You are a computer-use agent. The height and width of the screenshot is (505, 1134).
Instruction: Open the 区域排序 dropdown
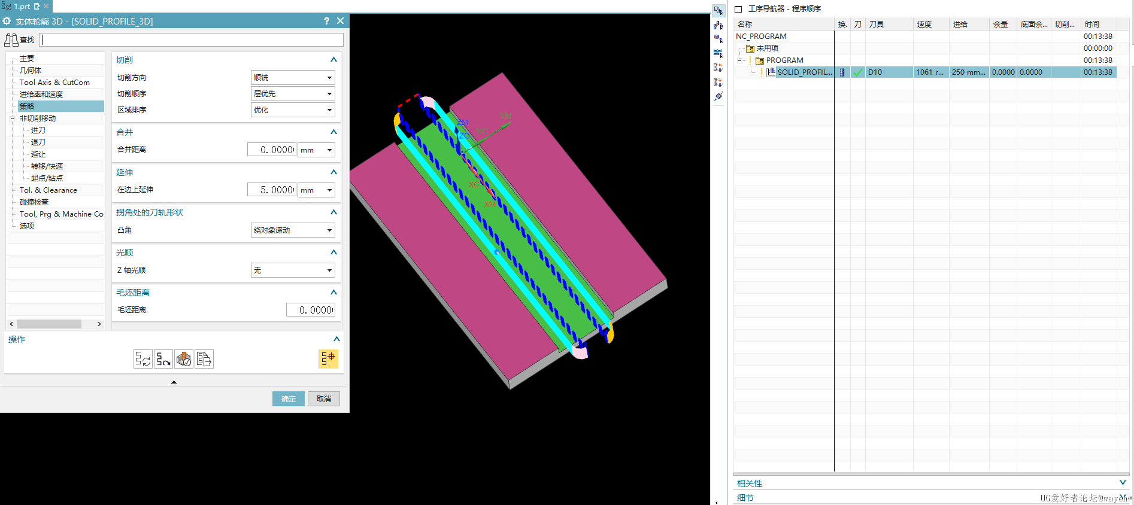point(292,110)
